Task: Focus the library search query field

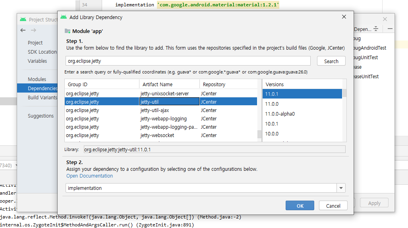Action: 188,61
